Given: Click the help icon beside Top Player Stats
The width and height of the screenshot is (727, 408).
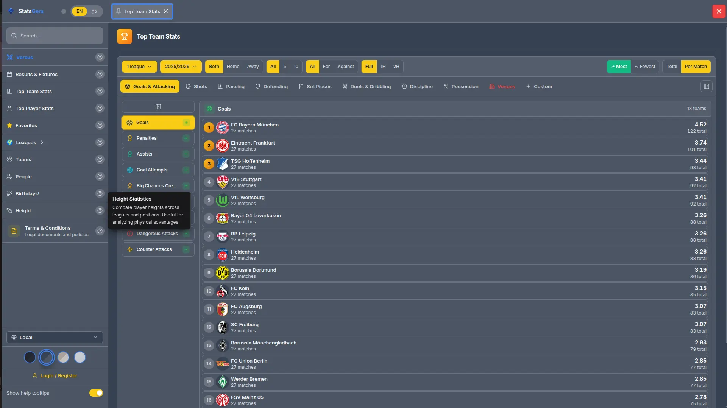Looking at the screenshot, I should [x=100, y=108].
